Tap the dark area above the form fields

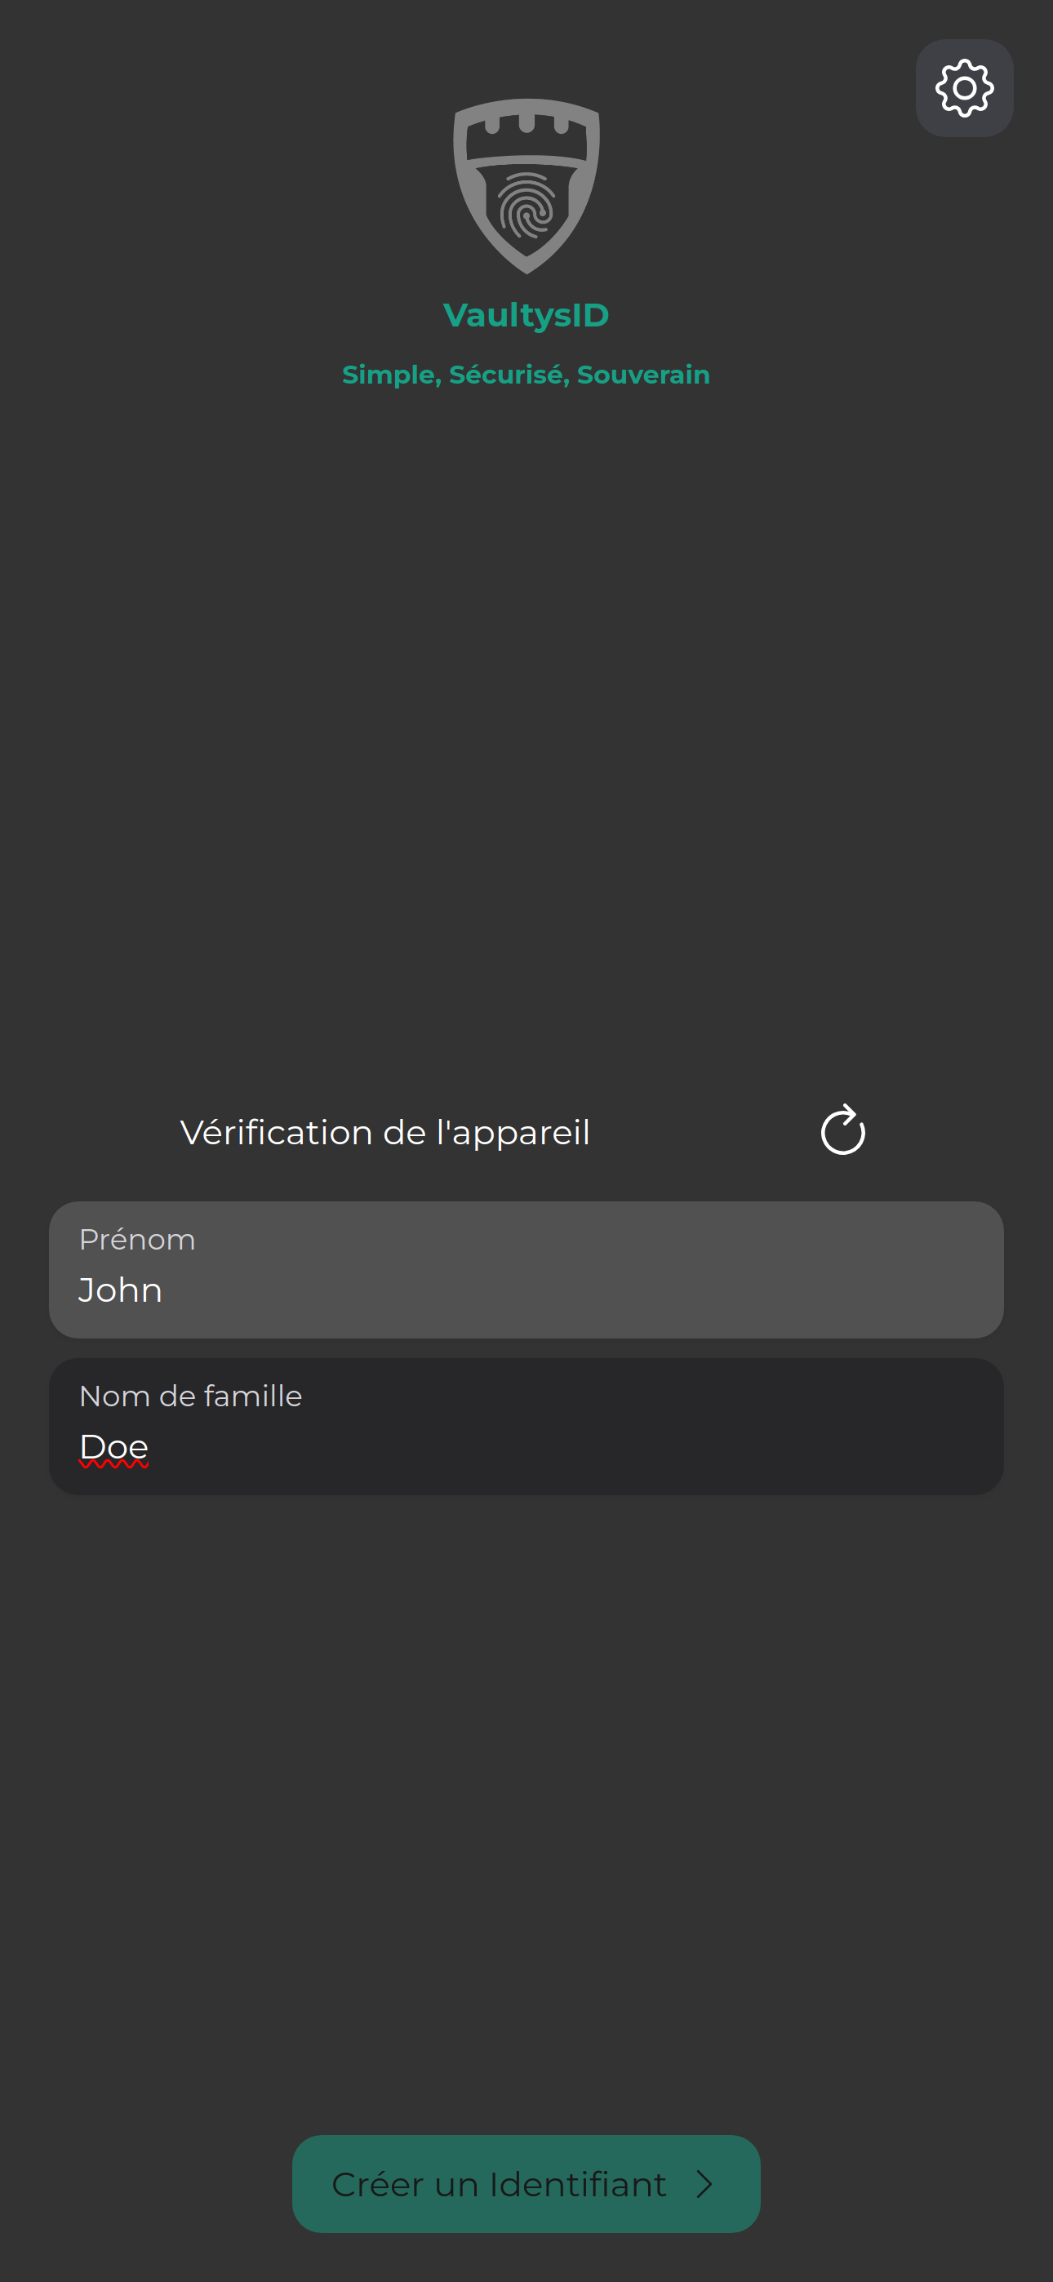[526, 797]
